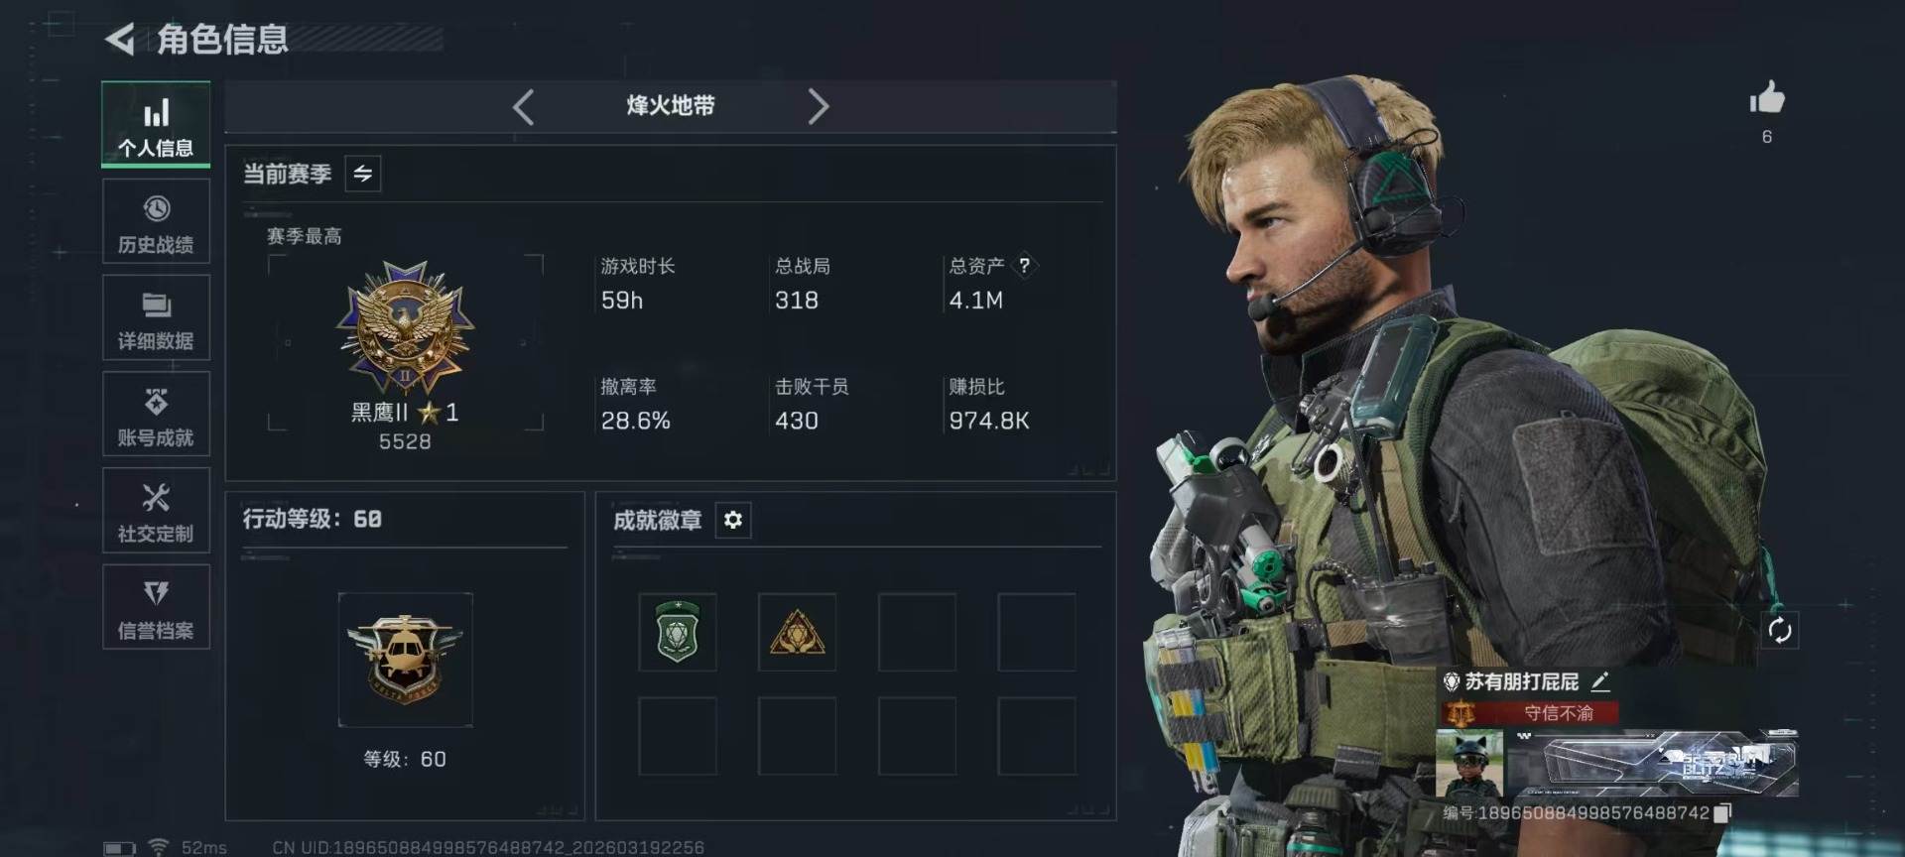Switch to the next game mode with the right chevron
Image resolution: width=1905 pixels, height=857 pixels.
[818, 106]
